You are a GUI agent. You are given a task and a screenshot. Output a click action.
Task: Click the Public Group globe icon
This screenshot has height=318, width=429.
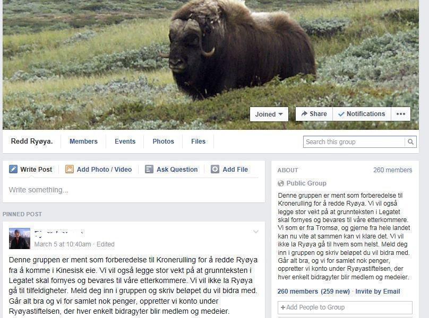pos(281,183)
